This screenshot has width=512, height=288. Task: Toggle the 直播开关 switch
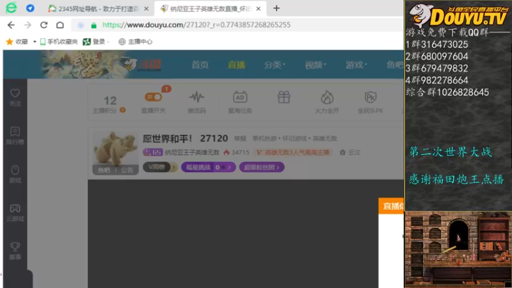pos(153,97)
